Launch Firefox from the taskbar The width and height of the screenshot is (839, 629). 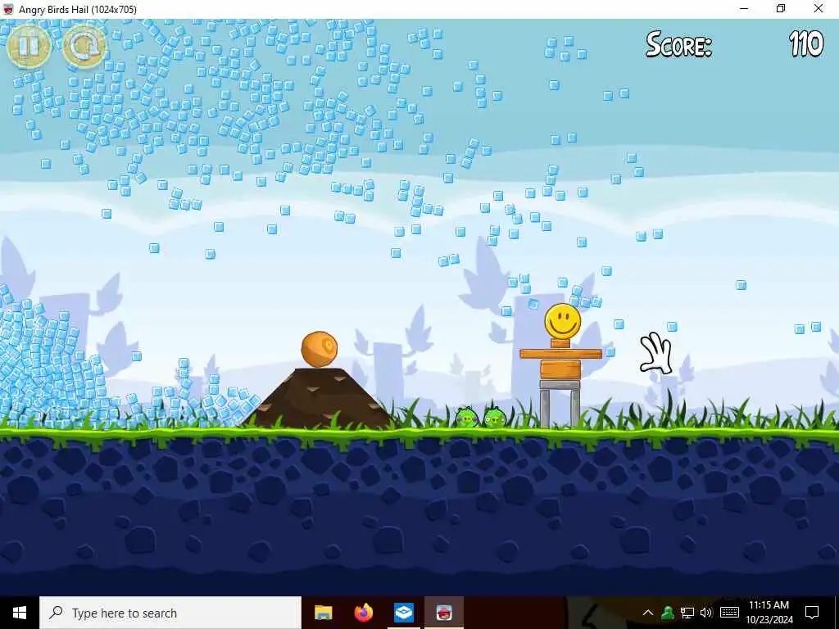(x=363, y=613)
